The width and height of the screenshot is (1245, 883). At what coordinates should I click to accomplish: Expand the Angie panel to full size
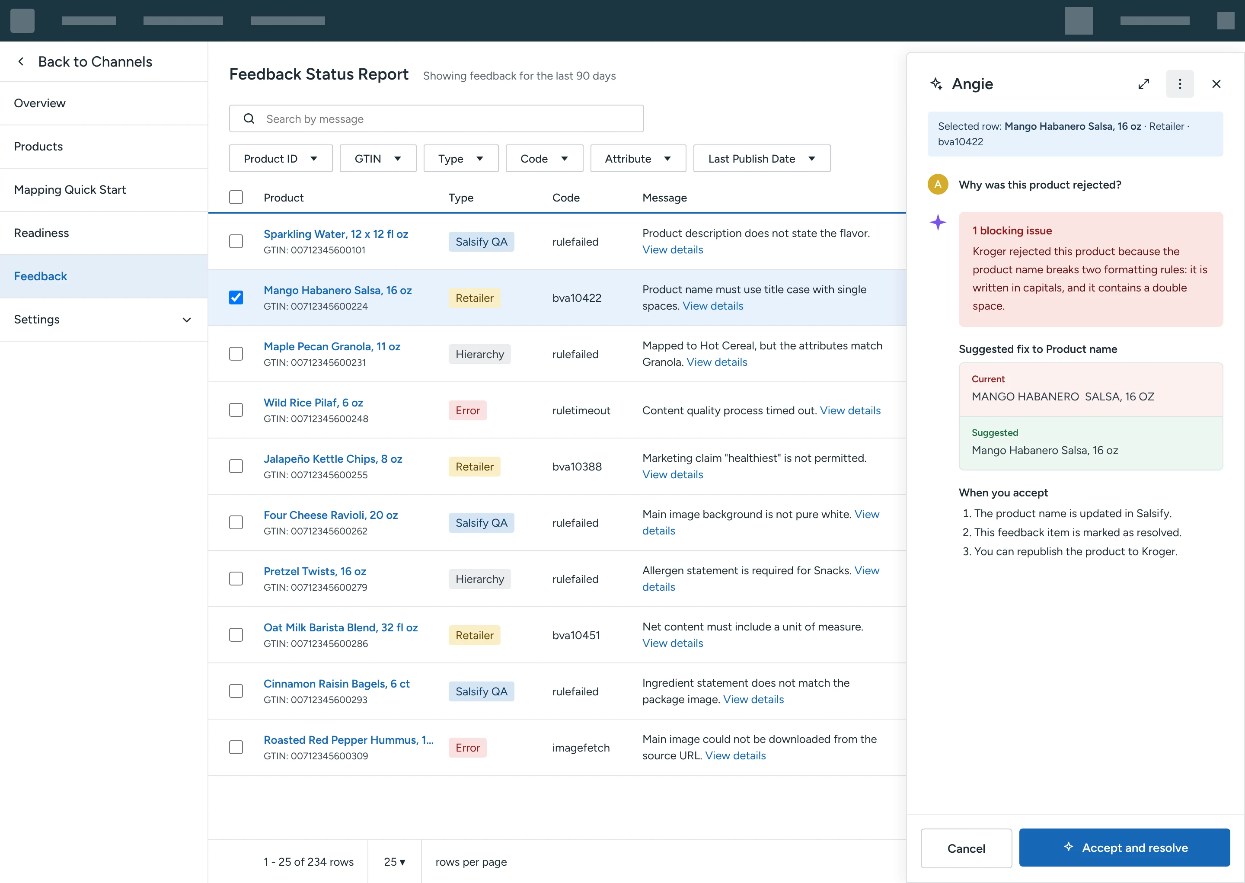point(1143,84)
